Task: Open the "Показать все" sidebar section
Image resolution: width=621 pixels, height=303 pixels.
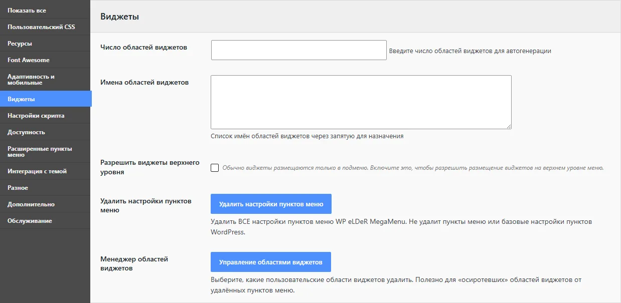Action: pyautogui.click(x=45, y=10)
